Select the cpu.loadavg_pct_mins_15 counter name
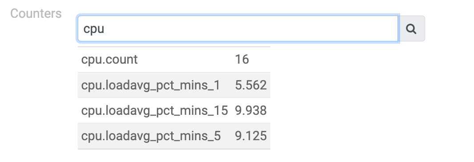474x162 pixels. pos(154,110)
